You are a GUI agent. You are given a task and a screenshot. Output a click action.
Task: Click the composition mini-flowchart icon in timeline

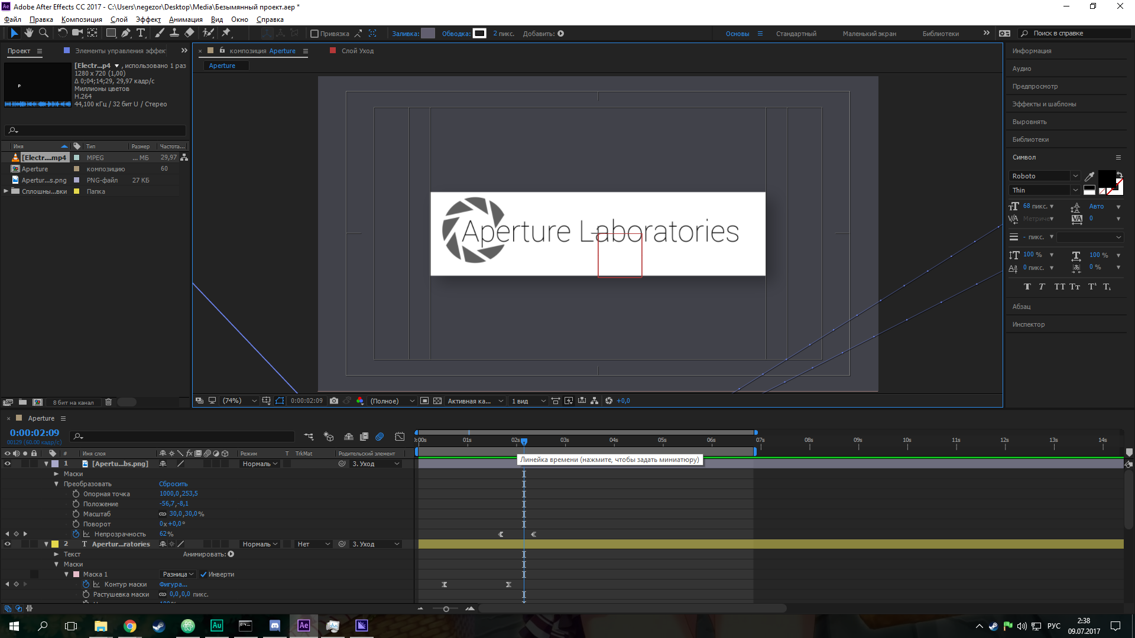pos(309,437)
